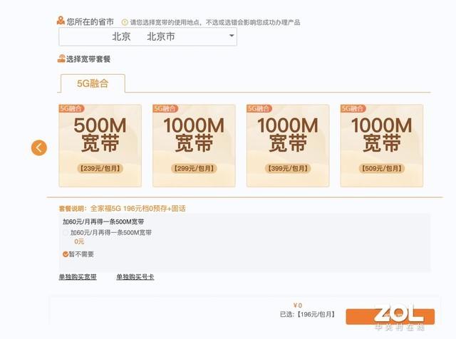Click the ¥0 total price text
Screen dimensions: 456x339
coord(298,306)
